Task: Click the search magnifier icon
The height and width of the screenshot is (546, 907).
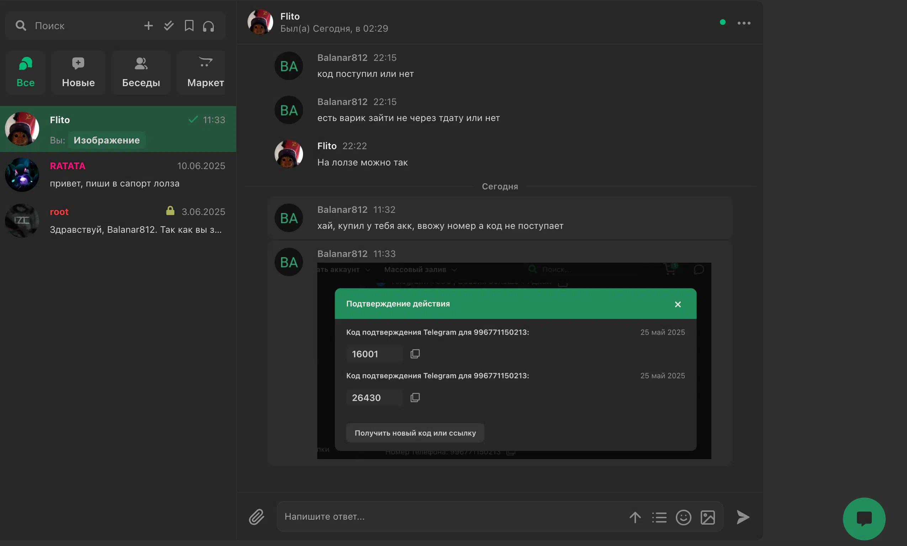Action: point(21,25)
